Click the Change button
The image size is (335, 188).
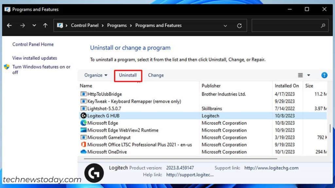[156, 75]
